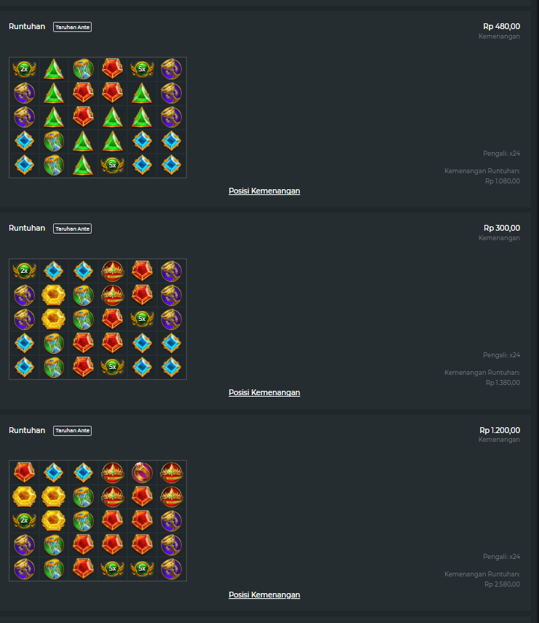Click the Runtuhan heading in the Rp 300,00 panel

point(27,228)
